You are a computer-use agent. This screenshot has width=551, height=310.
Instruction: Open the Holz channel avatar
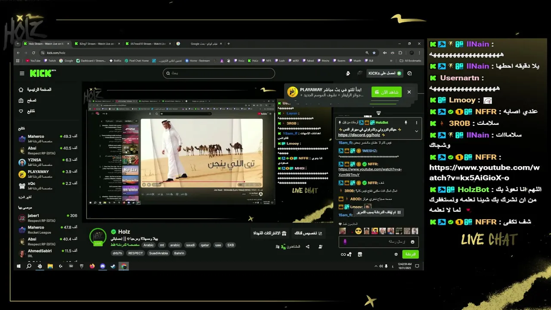98,236
